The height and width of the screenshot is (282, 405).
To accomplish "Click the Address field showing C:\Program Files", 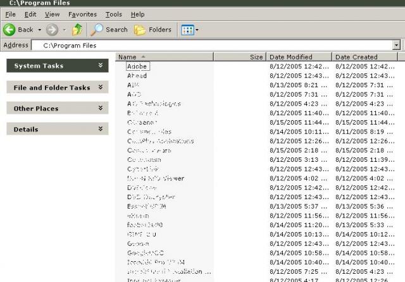I will [212, 45].
